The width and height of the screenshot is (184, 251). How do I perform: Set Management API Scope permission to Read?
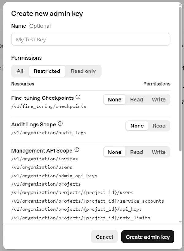136,152
